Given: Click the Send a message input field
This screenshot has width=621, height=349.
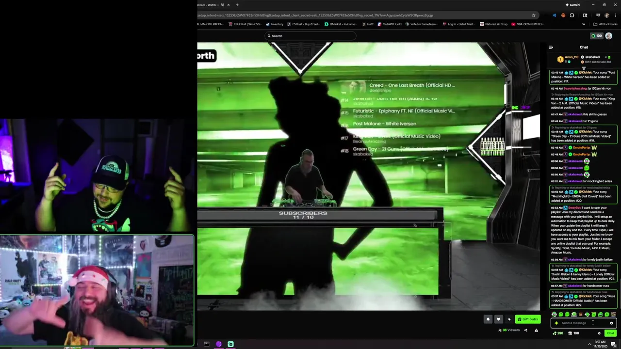Looking at the screenshot, I should 584,323.
